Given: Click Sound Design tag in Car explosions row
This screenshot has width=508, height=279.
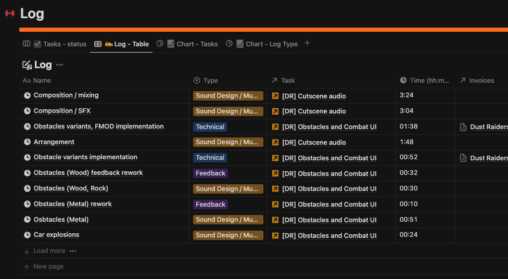Looking at the screenshot, I should pos(228,235).
